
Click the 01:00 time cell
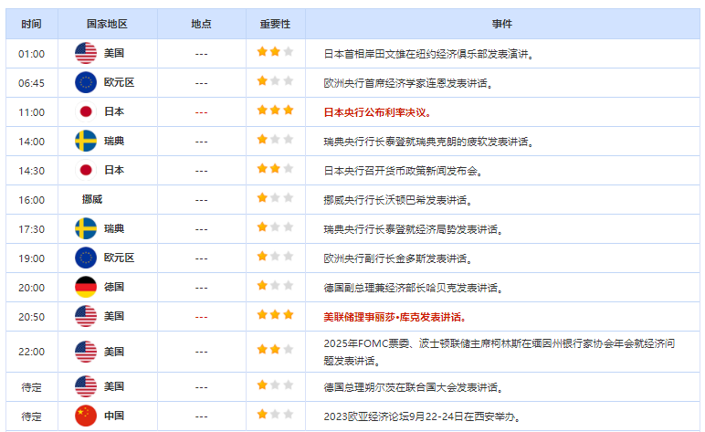point(31,54)
